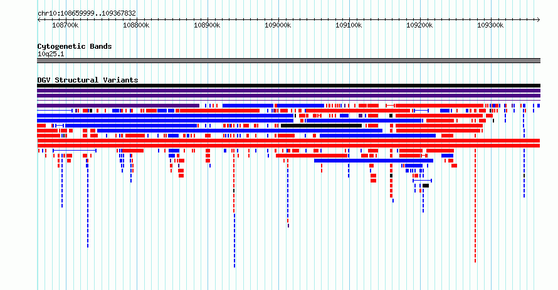The width and height of the screenshot is (558, 290).
Task: Click the 108800k ruler label
Action: click(136, 25)
